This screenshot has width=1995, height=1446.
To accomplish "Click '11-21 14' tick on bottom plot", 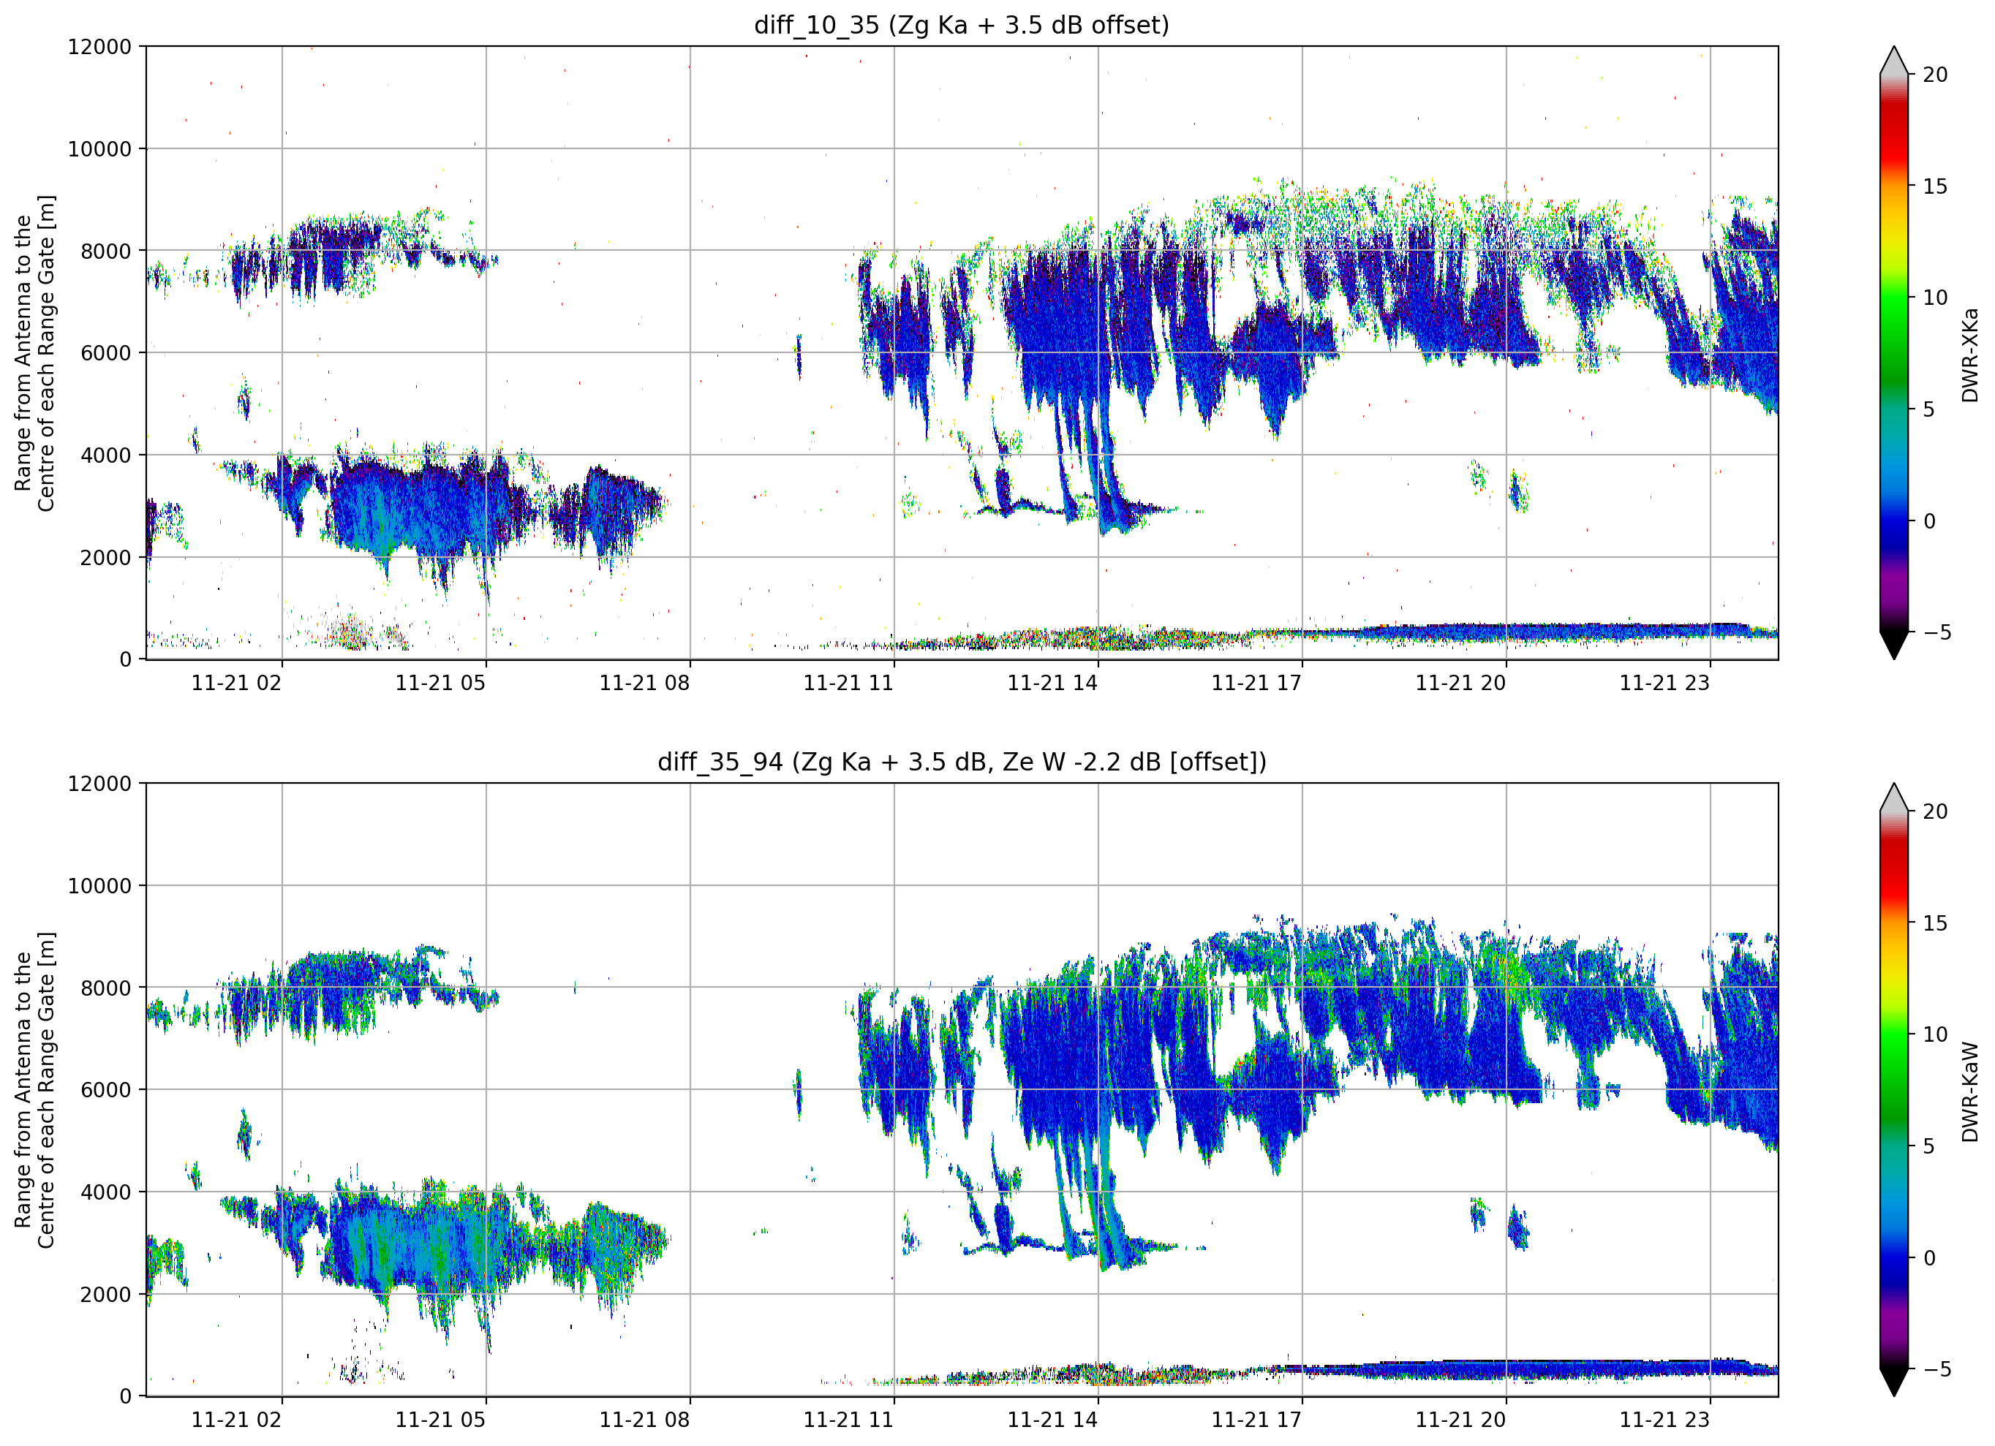I will tap(1052, 1420).
